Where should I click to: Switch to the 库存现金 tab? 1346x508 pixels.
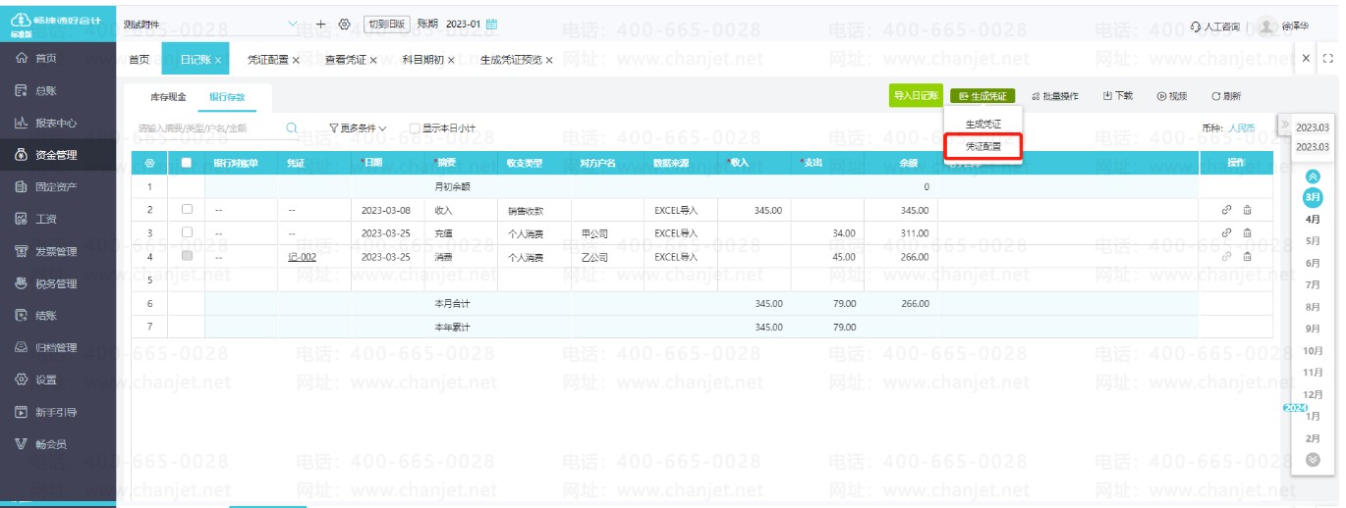pyautogui.click(x=167, y=97)
